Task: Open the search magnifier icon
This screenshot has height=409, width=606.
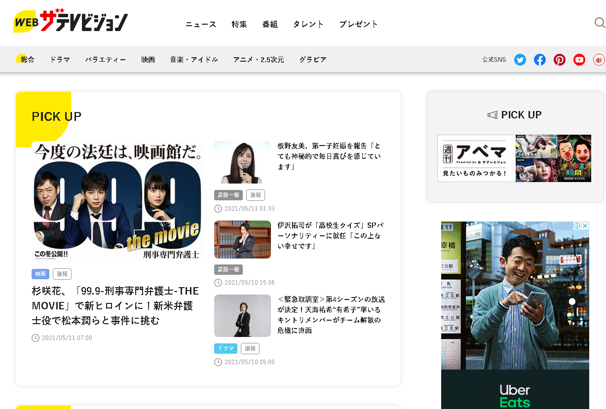Action: coord(600,23)
